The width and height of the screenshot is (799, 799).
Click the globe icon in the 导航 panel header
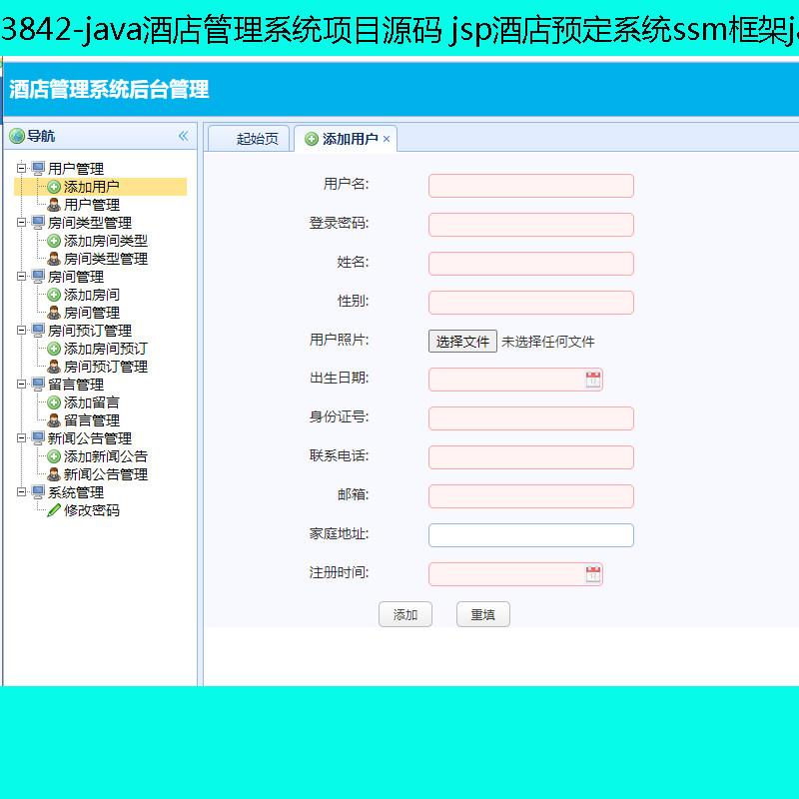[x=16, y=136]
